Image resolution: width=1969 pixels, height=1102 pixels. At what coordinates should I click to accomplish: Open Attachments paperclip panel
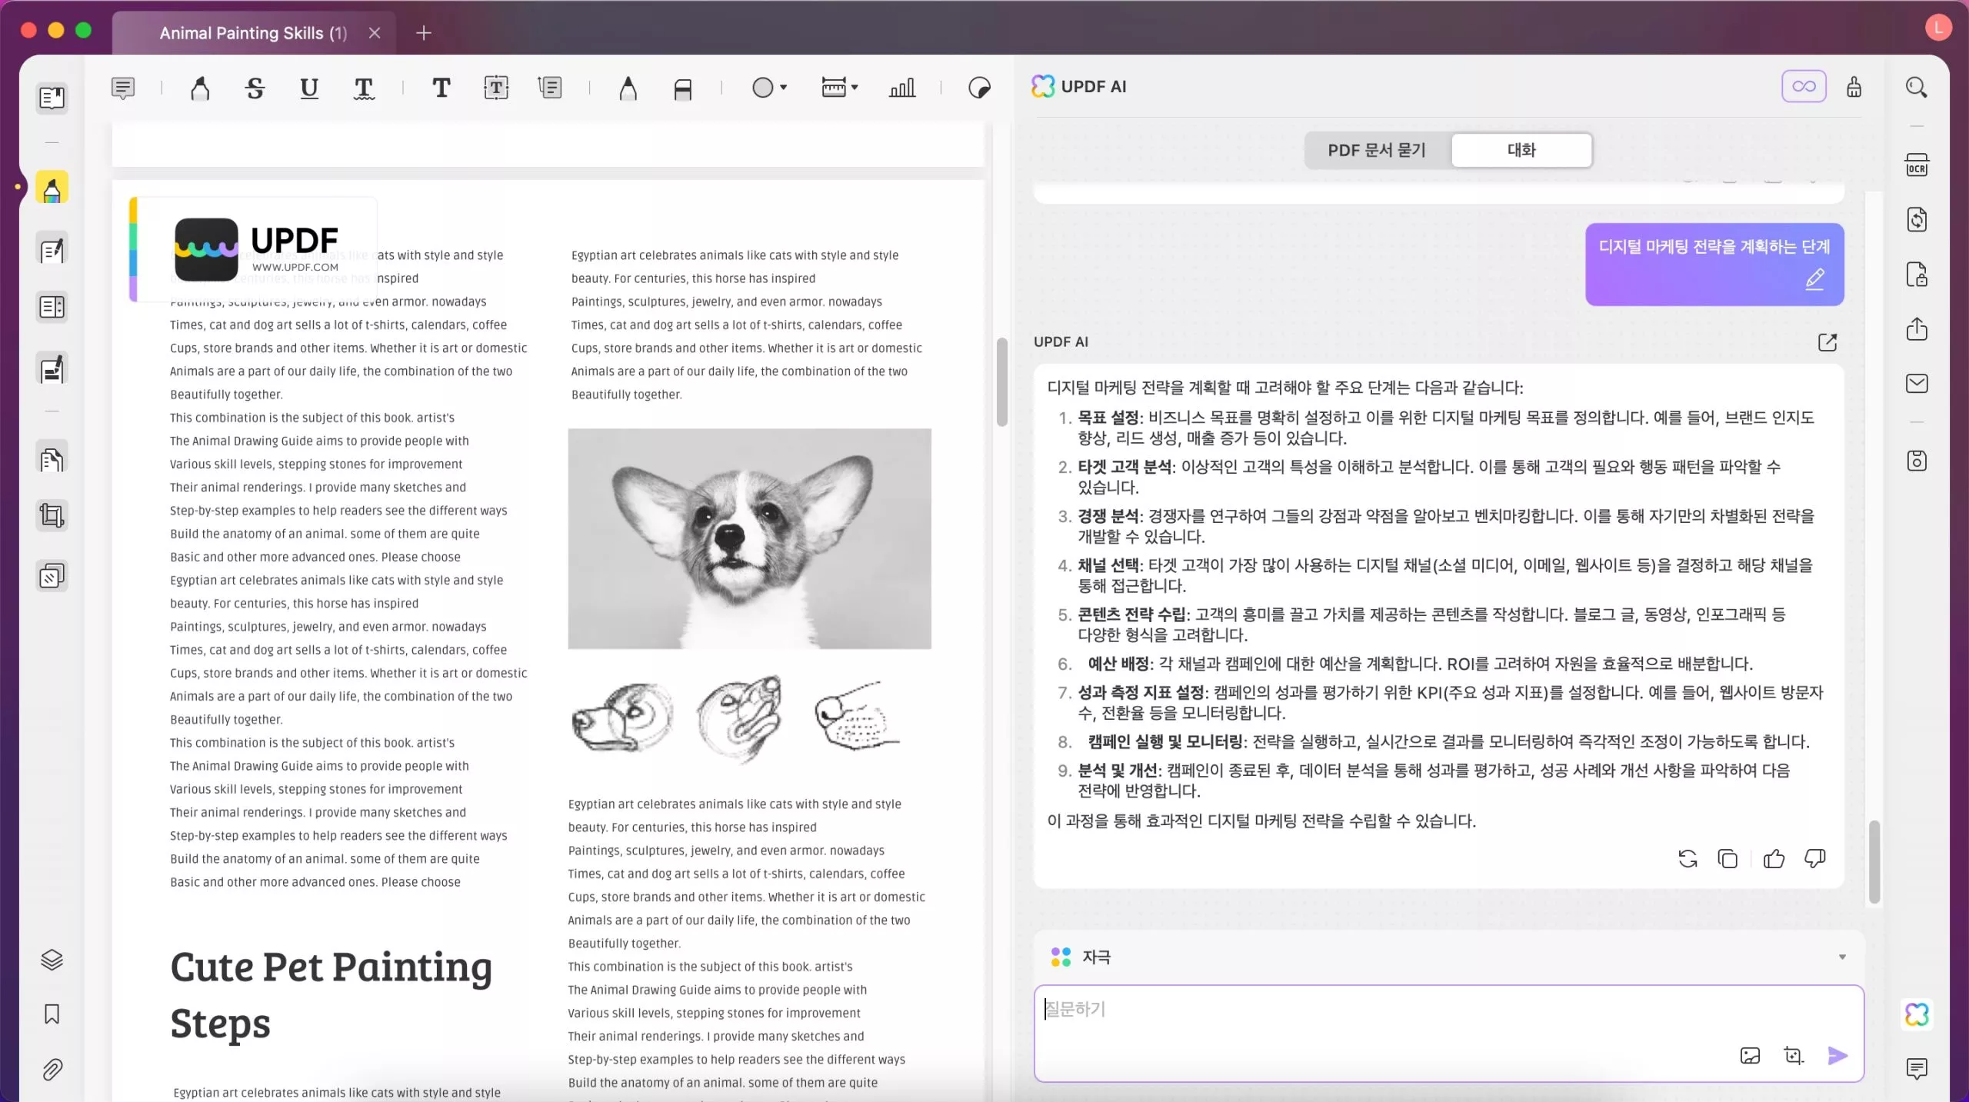click(x=52, y=1070)
